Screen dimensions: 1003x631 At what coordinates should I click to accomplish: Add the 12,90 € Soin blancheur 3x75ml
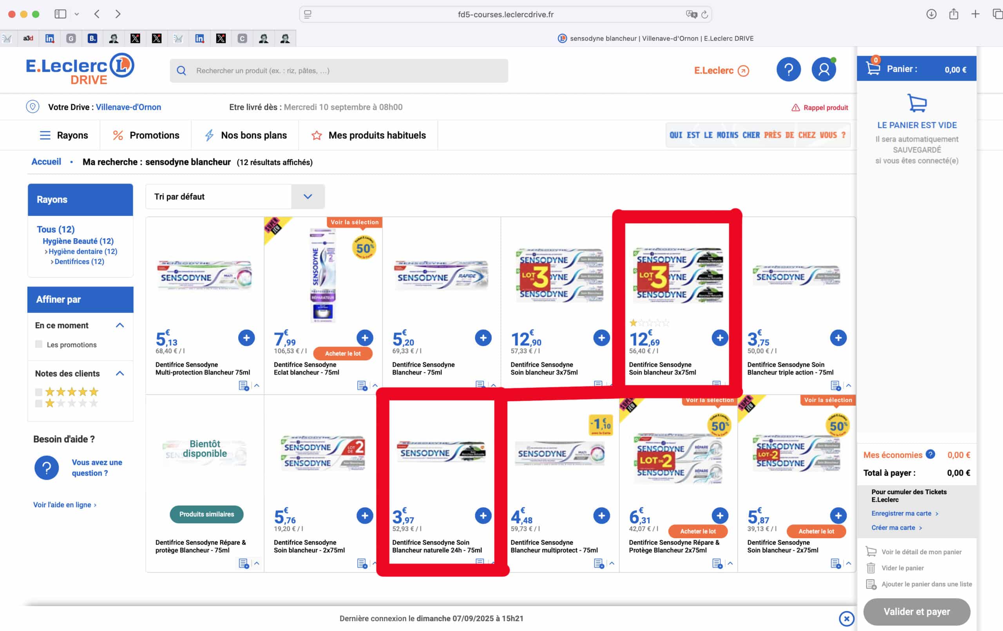point(601,338)
